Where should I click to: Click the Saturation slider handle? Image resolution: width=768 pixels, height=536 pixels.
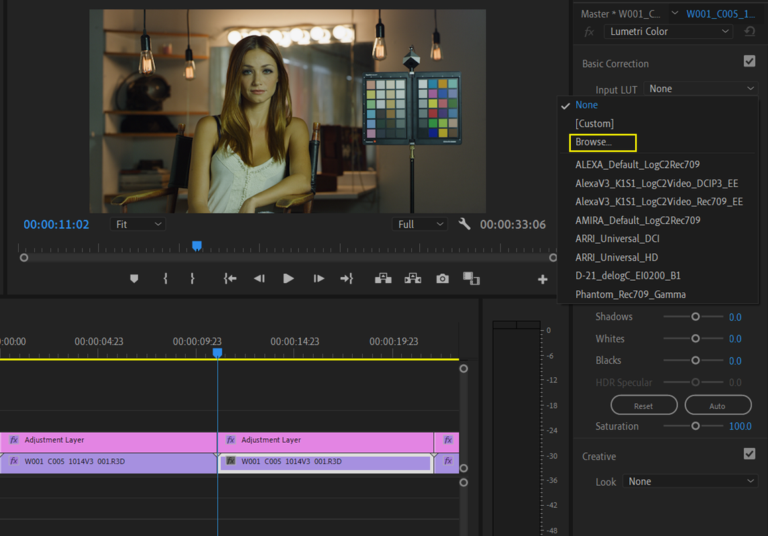(x=695, y=426)
